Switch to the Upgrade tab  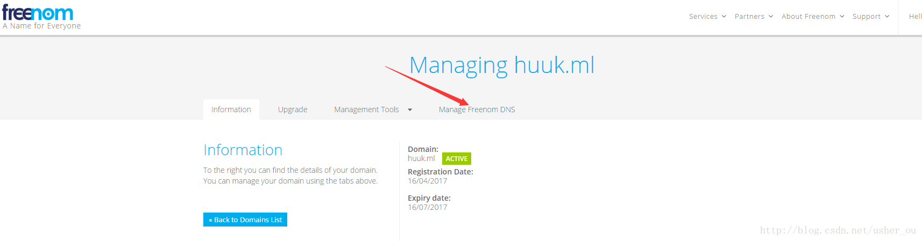pos(293,109)
